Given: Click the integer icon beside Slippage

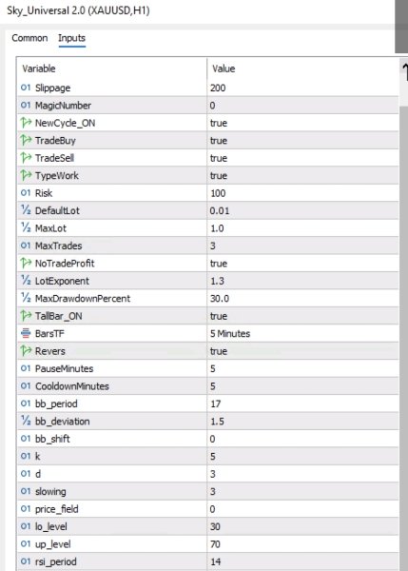Looking at the screenshot, I should click(26, 88).
